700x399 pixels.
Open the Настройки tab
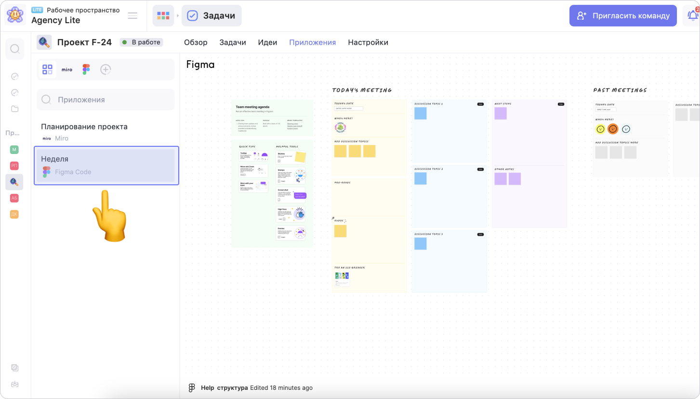click(368, 42)
